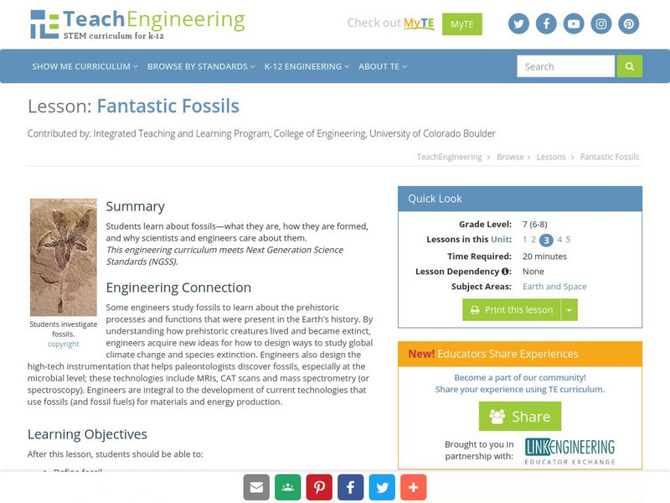Open the Earth and Space subject link
Screen dimensions: 670x503
pos(554,287)
